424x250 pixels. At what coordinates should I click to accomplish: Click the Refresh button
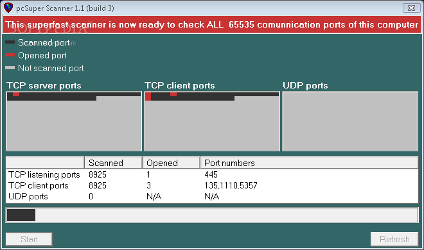394,239
